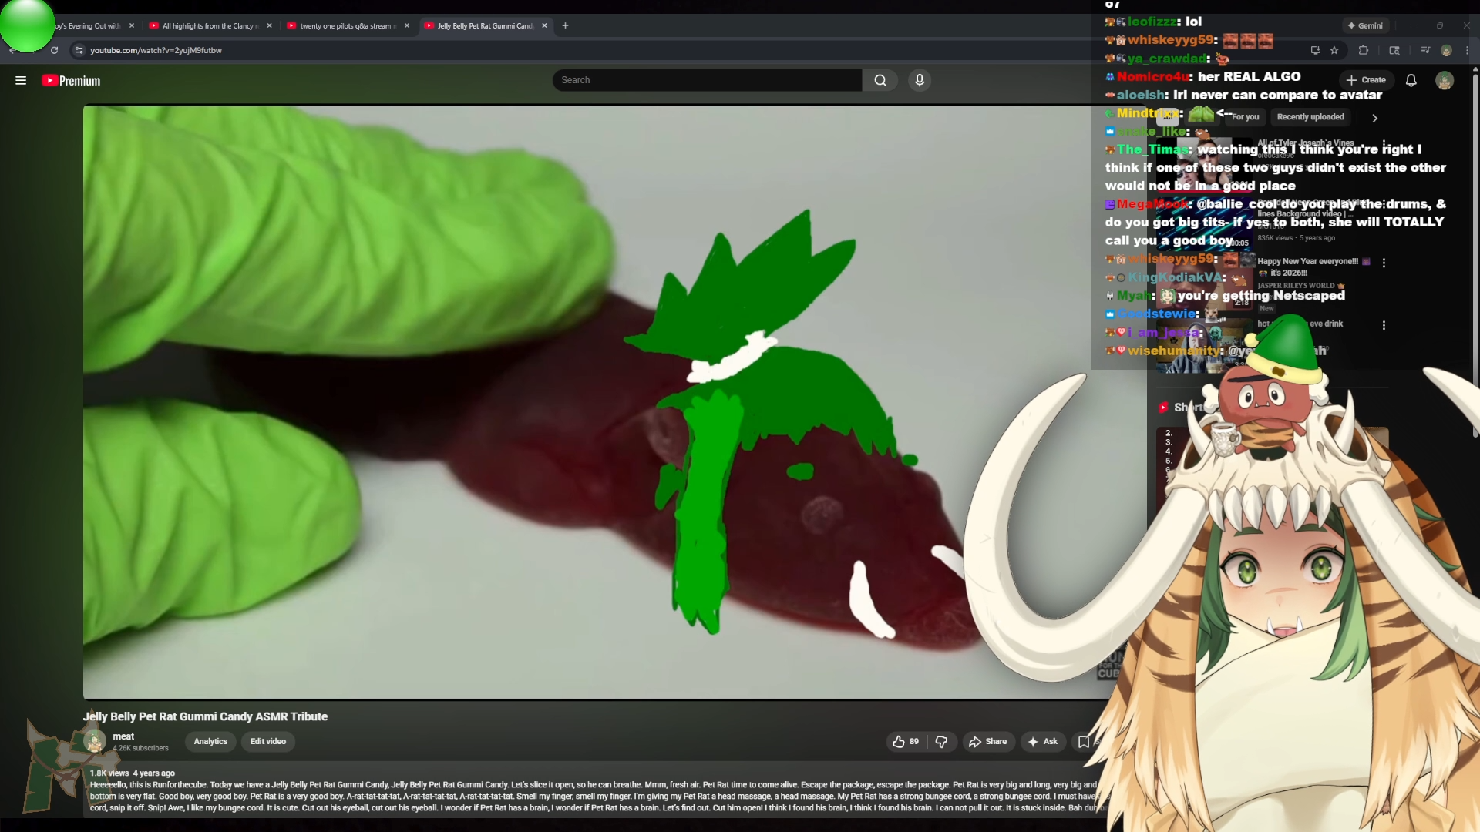
Task: Open options menu for Happy New Year video
Action: (x=1384, y=263)
